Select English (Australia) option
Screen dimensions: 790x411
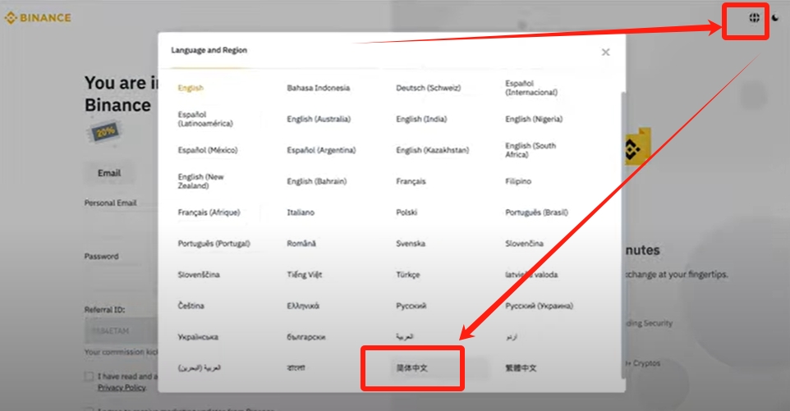tap(319, 119)
